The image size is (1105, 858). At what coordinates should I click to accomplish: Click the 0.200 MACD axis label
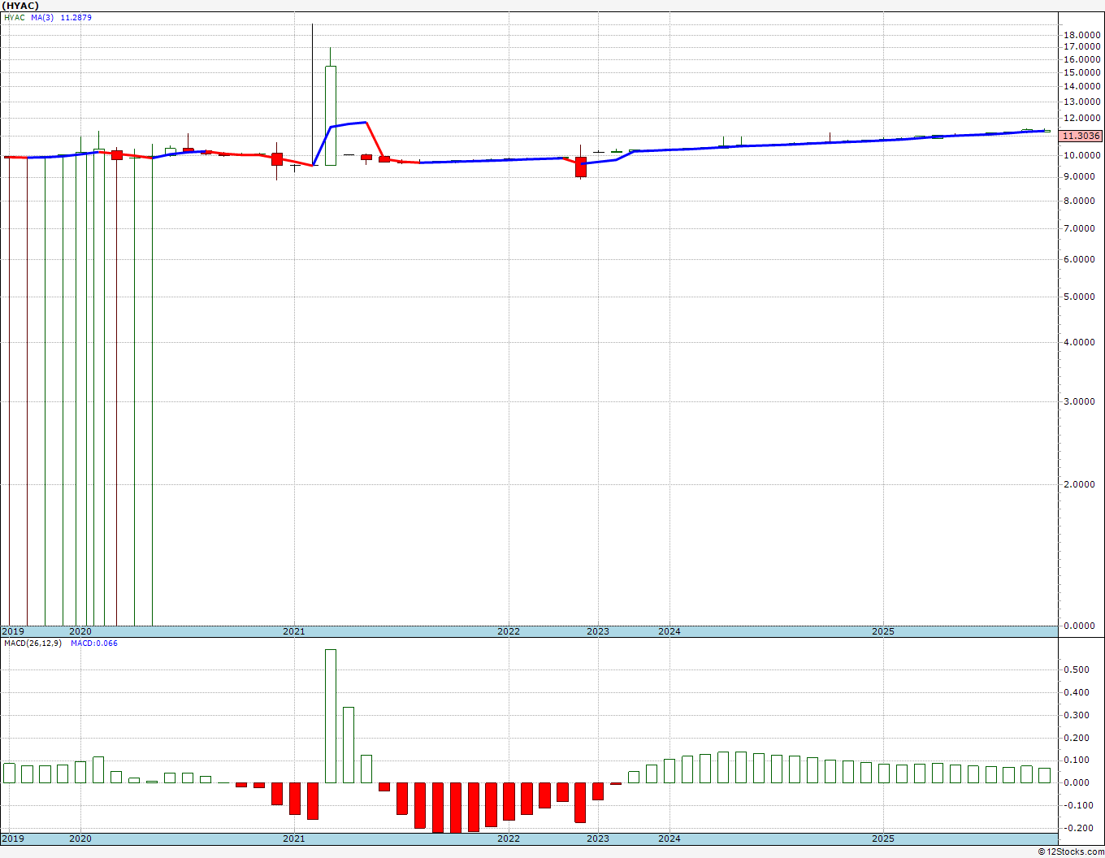click(x=1077, y=738)
